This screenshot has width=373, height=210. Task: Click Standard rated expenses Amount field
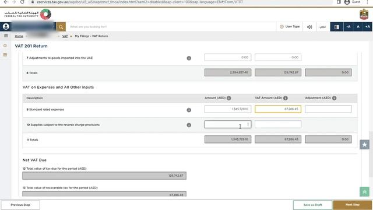[x=228, y=109]
